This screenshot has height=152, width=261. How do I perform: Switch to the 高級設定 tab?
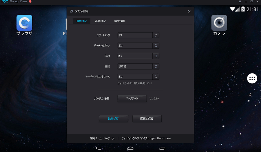(100, 21)
